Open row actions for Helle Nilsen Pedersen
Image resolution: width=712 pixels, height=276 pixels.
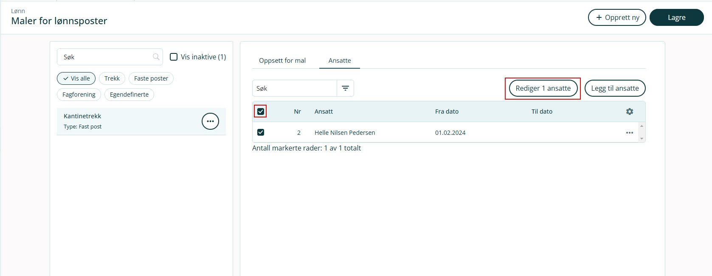coord(629,133)
